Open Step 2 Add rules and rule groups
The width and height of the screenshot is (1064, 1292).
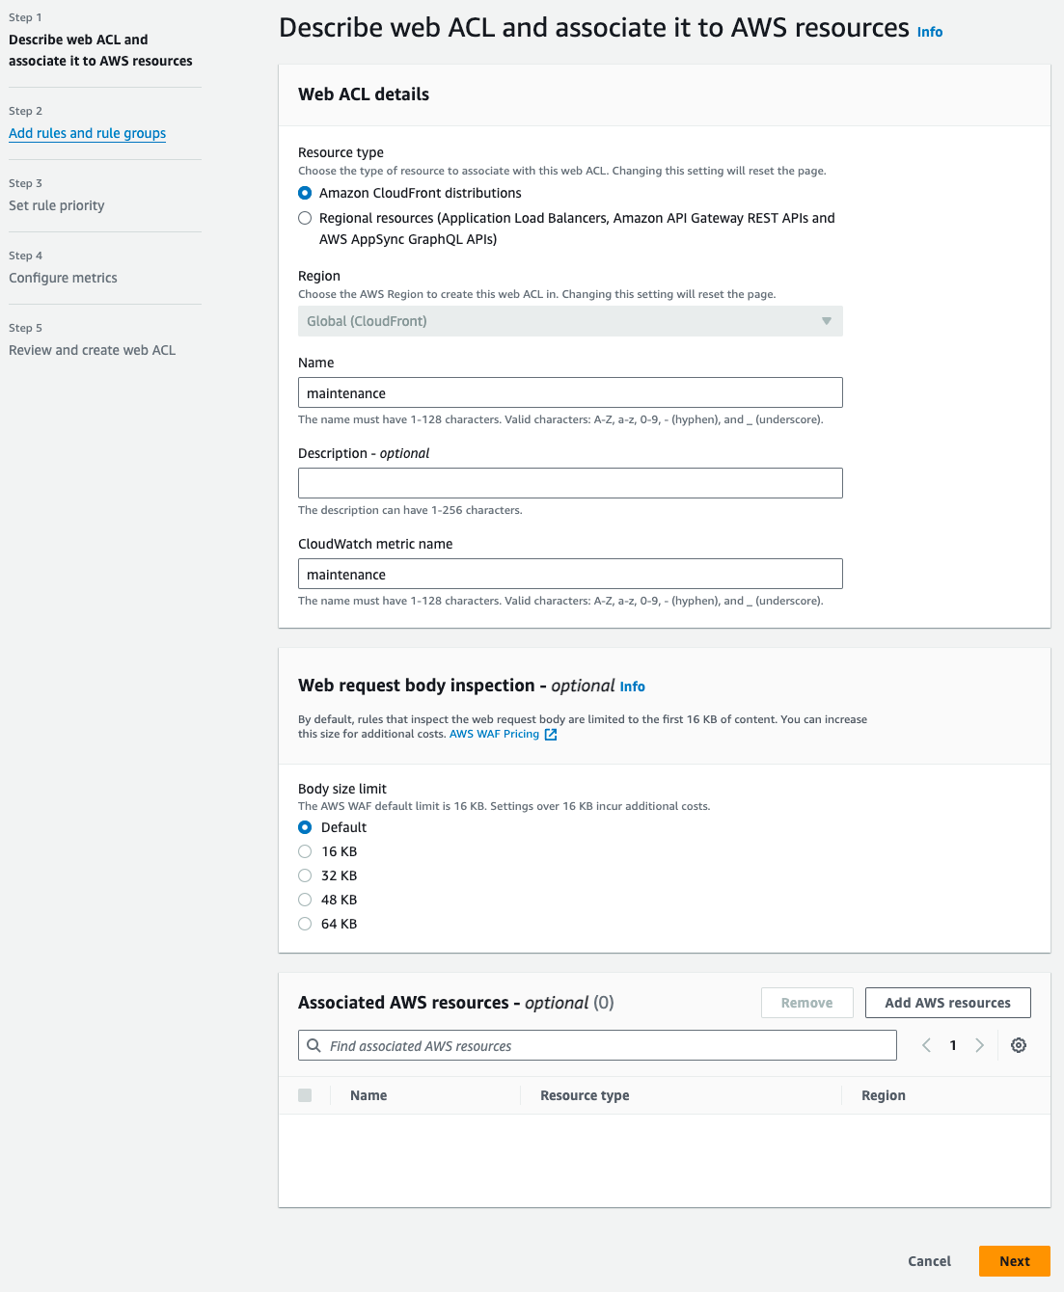87,133
